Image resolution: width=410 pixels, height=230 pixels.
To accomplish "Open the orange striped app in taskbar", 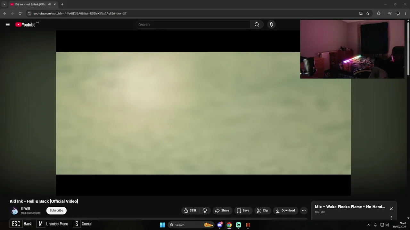I will pyautogui.click(x=248, y=225).
